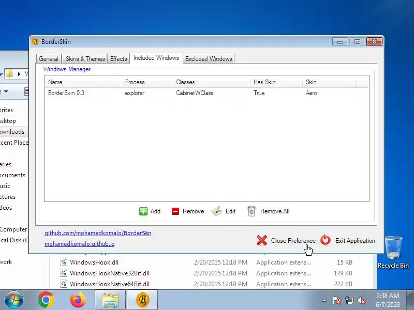Click the Edit button label

230,211
